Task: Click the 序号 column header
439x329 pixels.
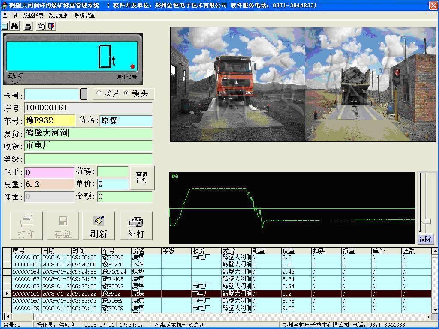Action: [x=26, y=251]
